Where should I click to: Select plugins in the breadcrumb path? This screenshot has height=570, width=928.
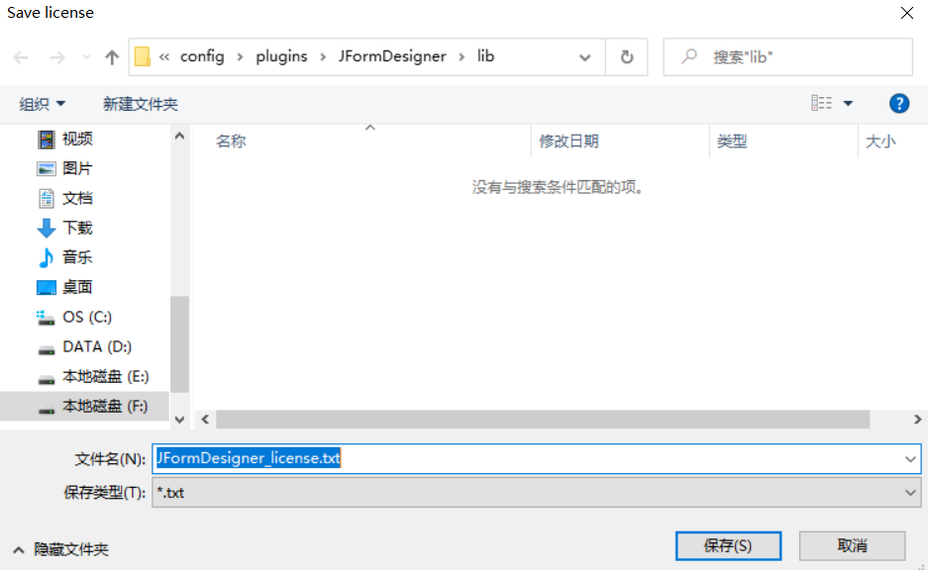tap(281, 56)
